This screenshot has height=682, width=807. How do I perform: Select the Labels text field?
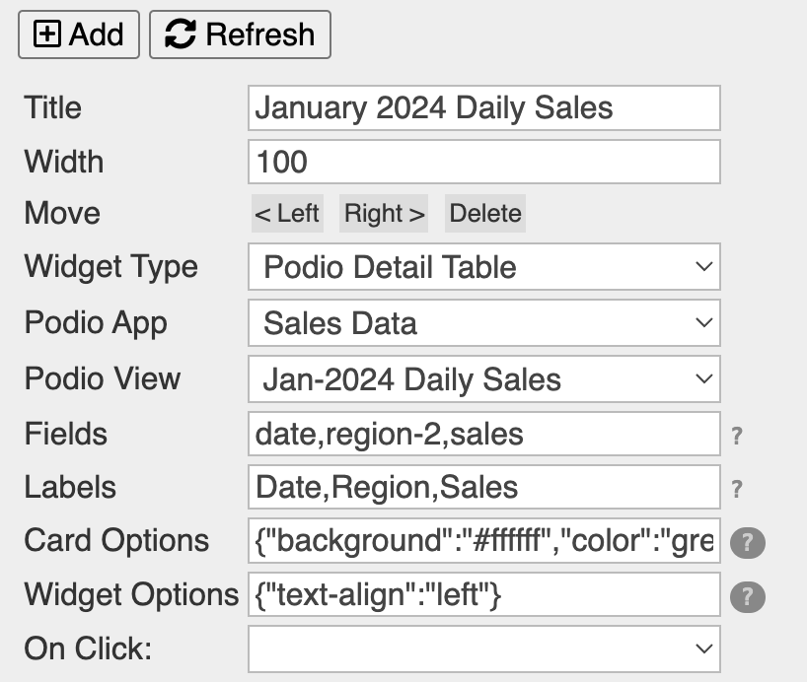(x=483, y=487)
